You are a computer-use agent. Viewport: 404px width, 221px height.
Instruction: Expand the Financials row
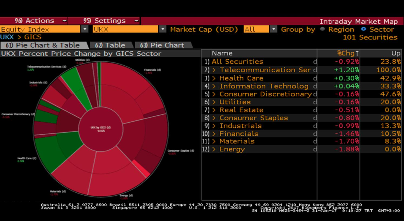(214, 134)
